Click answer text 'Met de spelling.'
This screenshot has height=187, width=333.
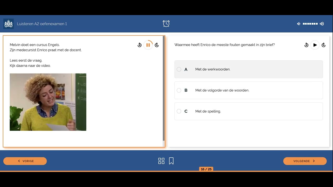point(208,111)
